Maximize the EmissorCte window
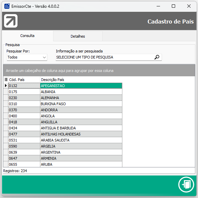 [173, 6]
